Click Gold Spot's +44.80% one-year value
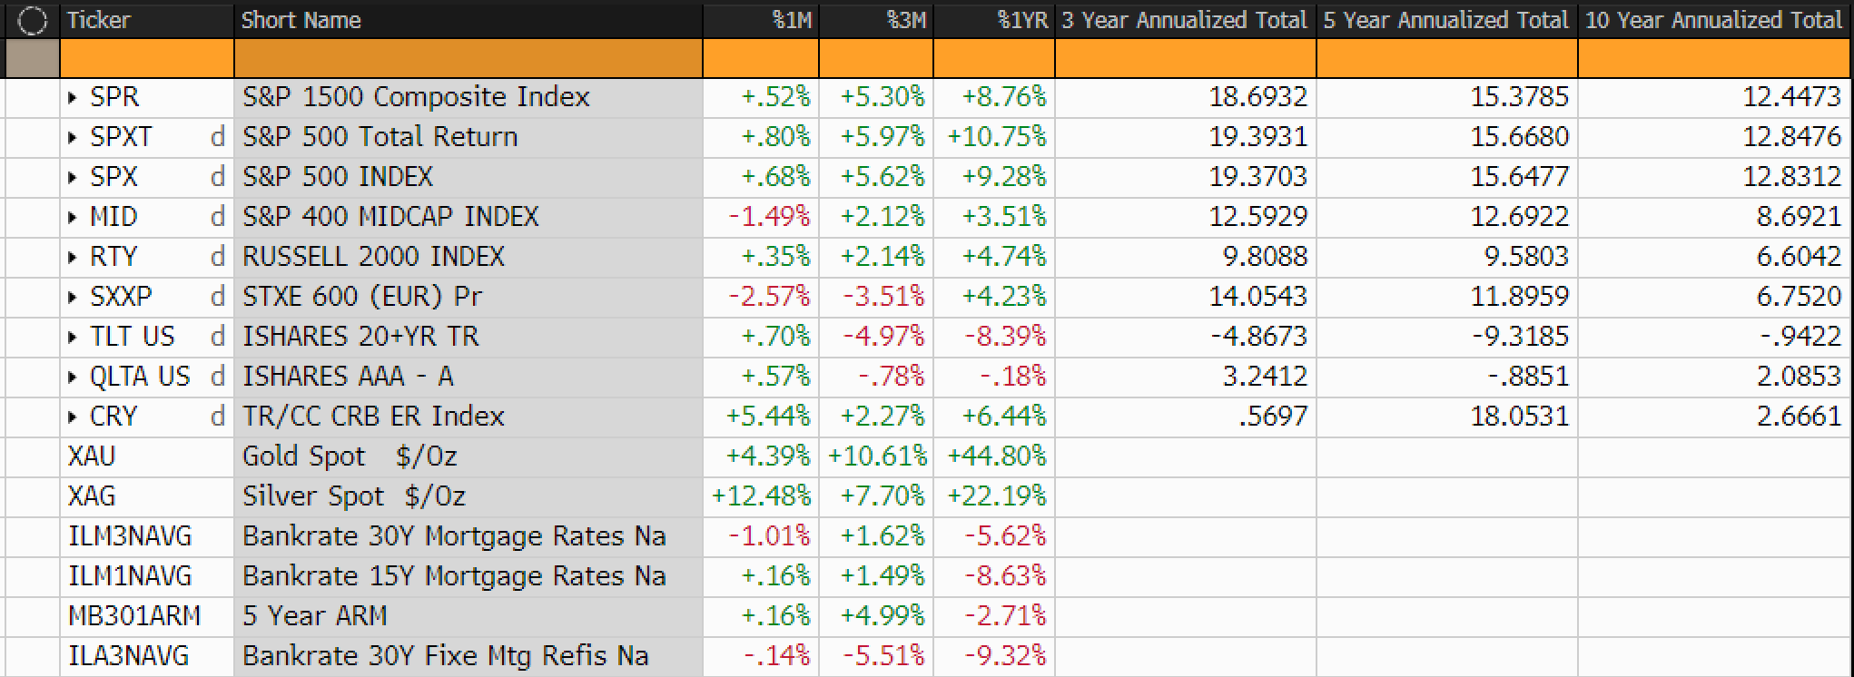 tap(996, 456)
